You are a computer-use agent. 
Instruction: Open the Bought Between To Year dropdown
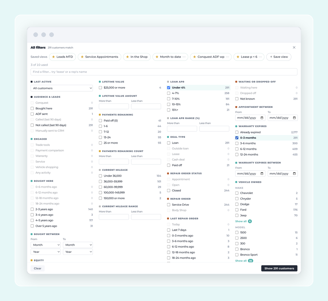(78, 252)
